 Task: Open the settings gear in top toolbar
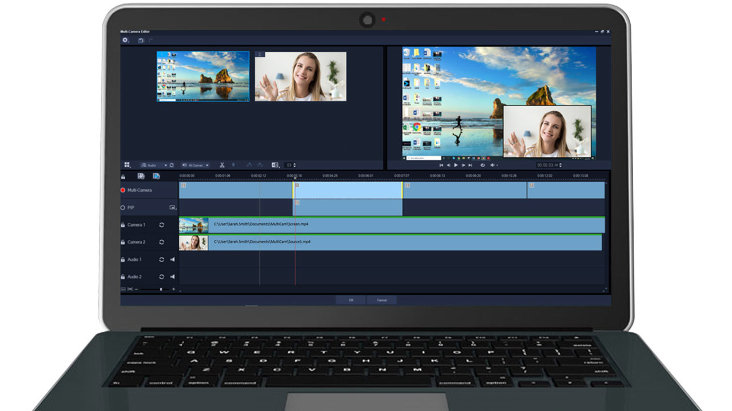pyautogui.click(x=125, y=40)
